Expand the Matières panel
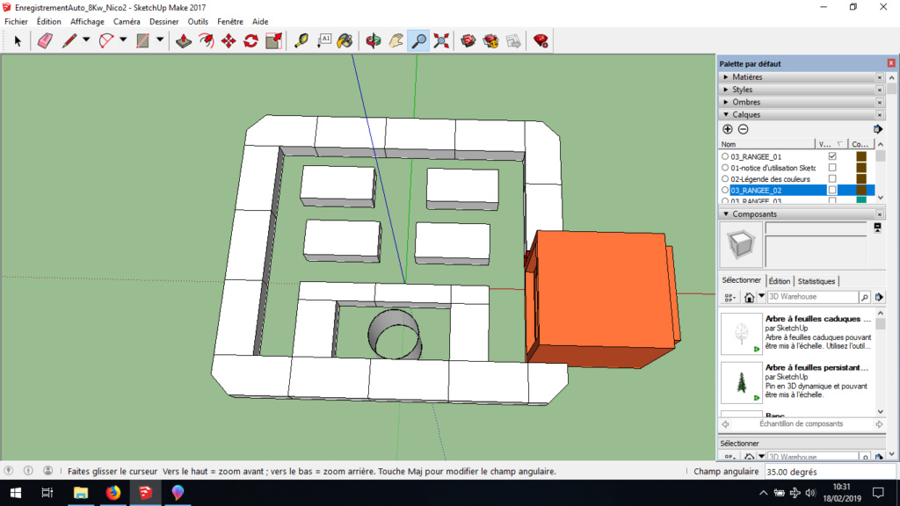 click(726, 77)
